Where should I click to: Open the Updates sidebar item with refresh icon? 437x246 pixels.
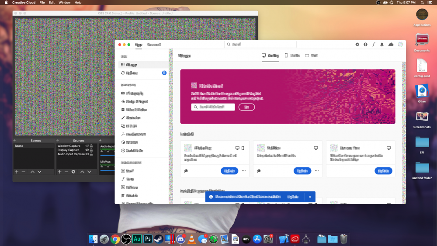143,73
